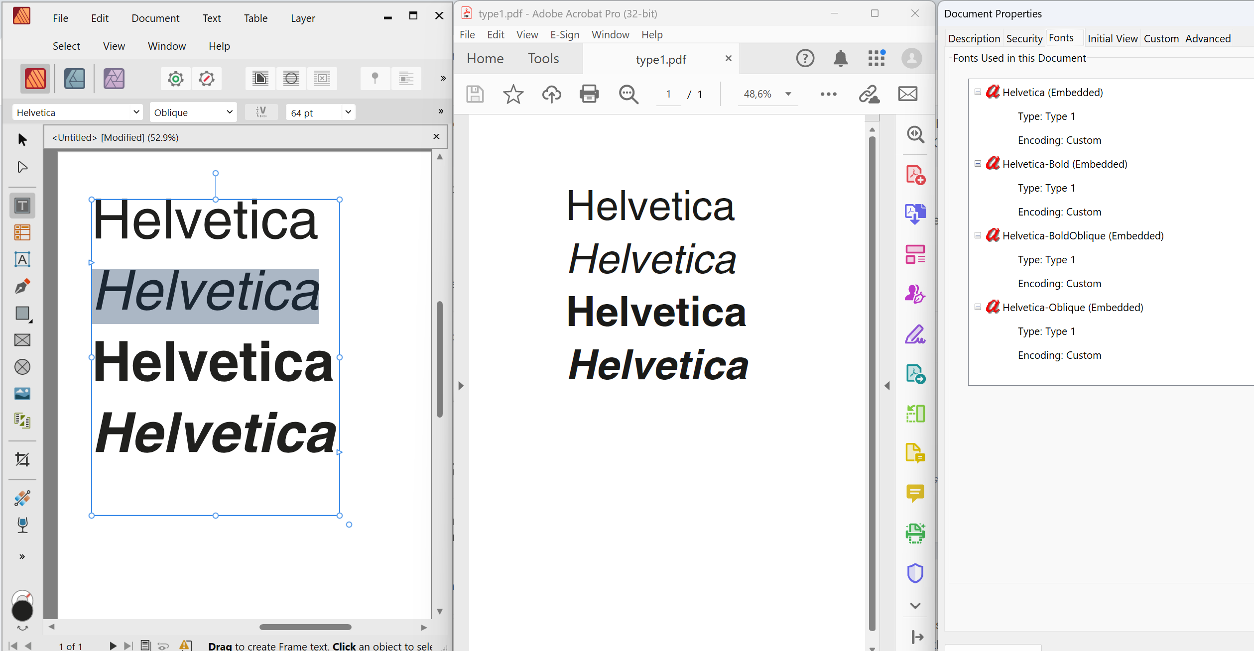
Task: Go to the Home tab in Acrobat
Action: pos(485,59)
